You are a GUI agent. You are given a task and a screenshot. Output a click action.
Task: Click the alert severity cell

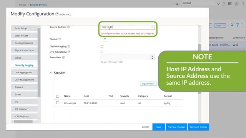point(123,103)
